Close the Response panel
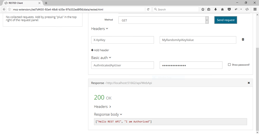The height and width of the screenshot is (134, 259). (249, 83)
